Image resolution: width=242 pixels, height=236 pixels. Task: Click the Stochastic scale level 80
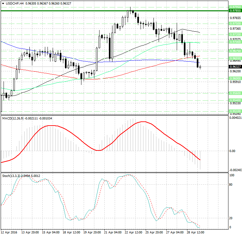[x=231, y=185]
